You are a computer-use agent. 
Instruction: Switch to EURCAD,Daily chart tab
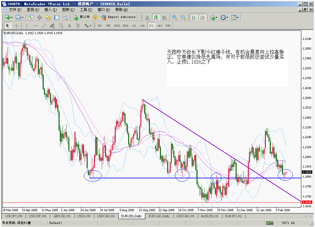coord(159,216)
